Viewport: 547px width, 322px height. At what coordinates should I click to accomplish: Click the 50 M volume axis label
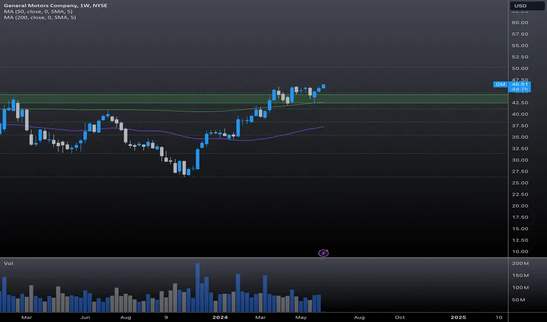coord(518,300)
